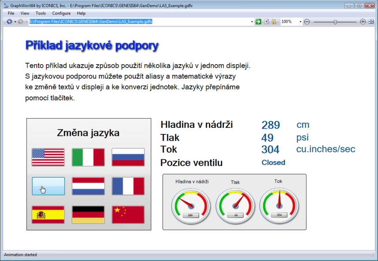
Task: Open the Tools menu
Action: (41, 13)
